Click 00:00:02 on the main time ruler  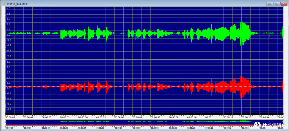pyautogui.click(x=47, y=117)
